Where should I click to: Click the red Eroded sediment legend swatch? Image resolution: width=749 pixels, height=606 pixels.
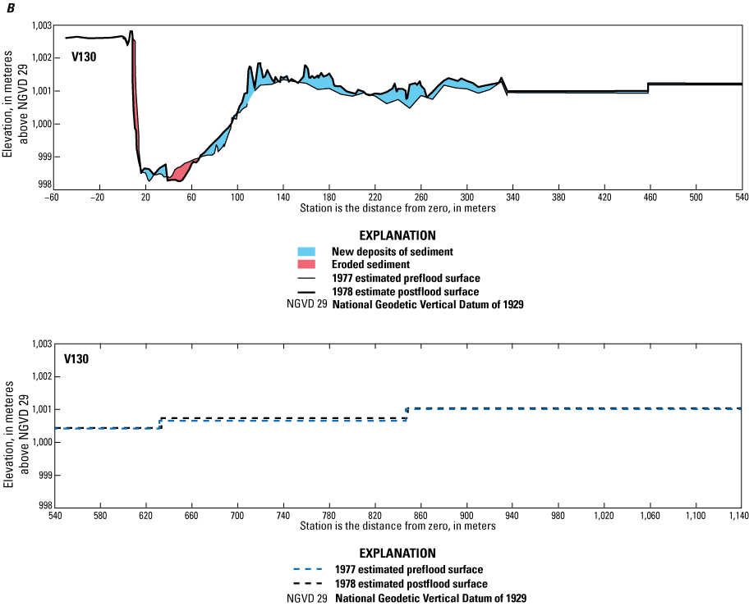[x=306, y=264]
